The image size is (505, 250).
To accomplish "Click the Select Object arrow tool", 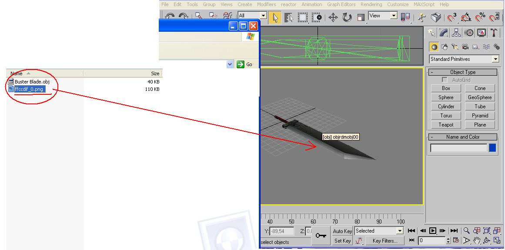I will click(274, 17).
